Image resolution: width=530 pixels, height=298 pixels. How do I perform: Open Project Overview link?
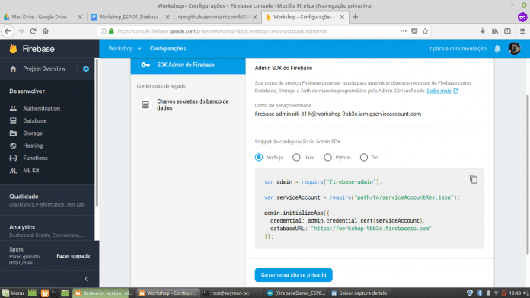click(x=44, y=69)
